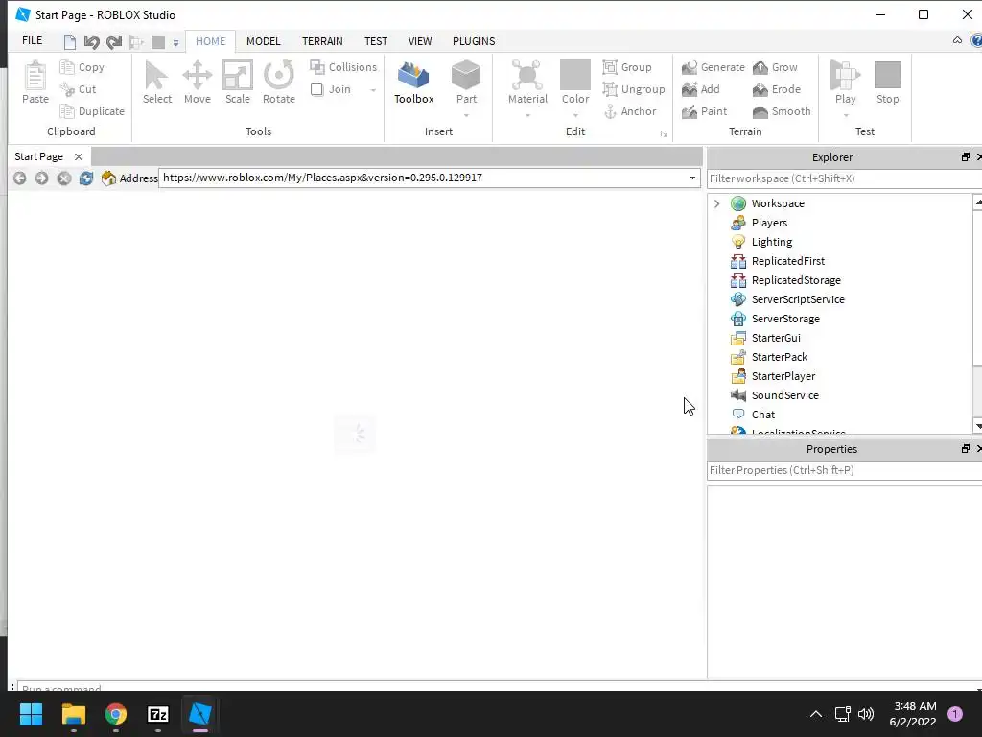982x737 pixels.
Task: Click the undo arrow in quick access bar
Action: [91, 42]
